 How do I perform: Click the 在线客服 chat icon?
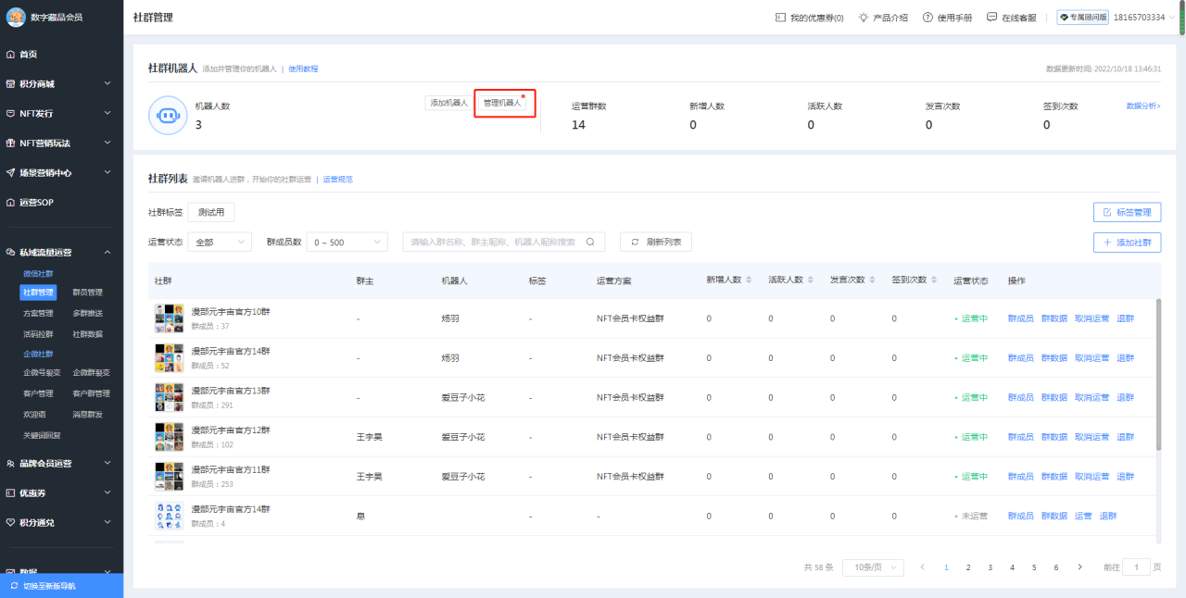pos(991,18)
